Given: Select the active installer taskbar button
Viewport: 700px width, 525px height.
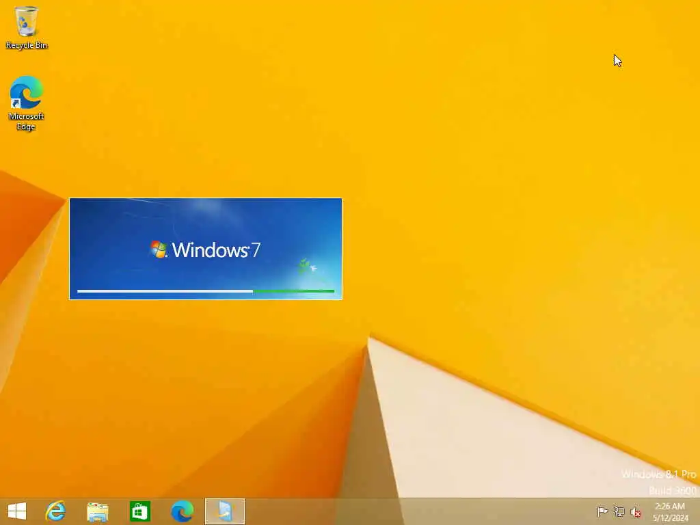Looking at the screenshot, I should pyautogui.click(x=224, y=511).
